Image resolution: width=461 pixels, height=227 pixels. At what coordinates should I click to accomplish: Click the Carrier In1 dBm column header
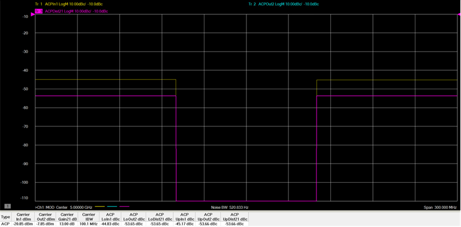point(22,217)
